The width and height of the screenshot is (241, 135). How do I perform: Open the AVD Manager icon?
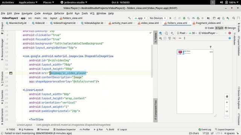pos(223,18)
